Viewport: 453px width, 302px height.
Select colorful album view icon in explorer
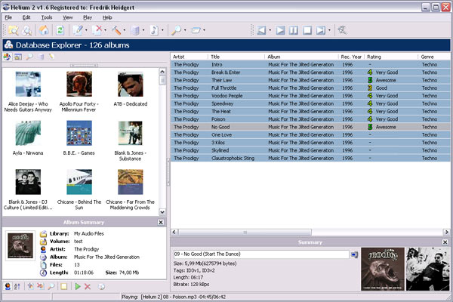click(8, 57)
